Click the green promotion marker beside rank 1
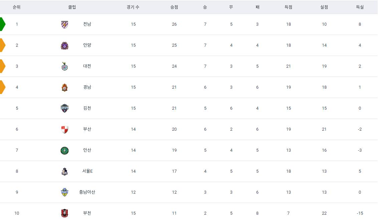 [2, 24]
